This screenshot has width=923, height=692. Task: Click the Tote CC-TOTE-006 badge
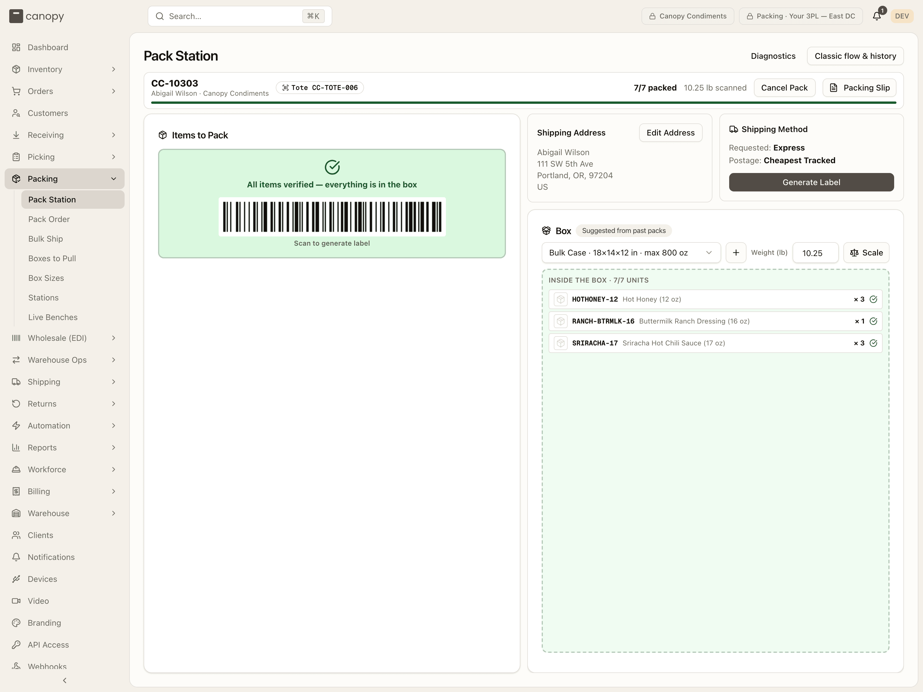pyautogui.click(x=320, y=88)
